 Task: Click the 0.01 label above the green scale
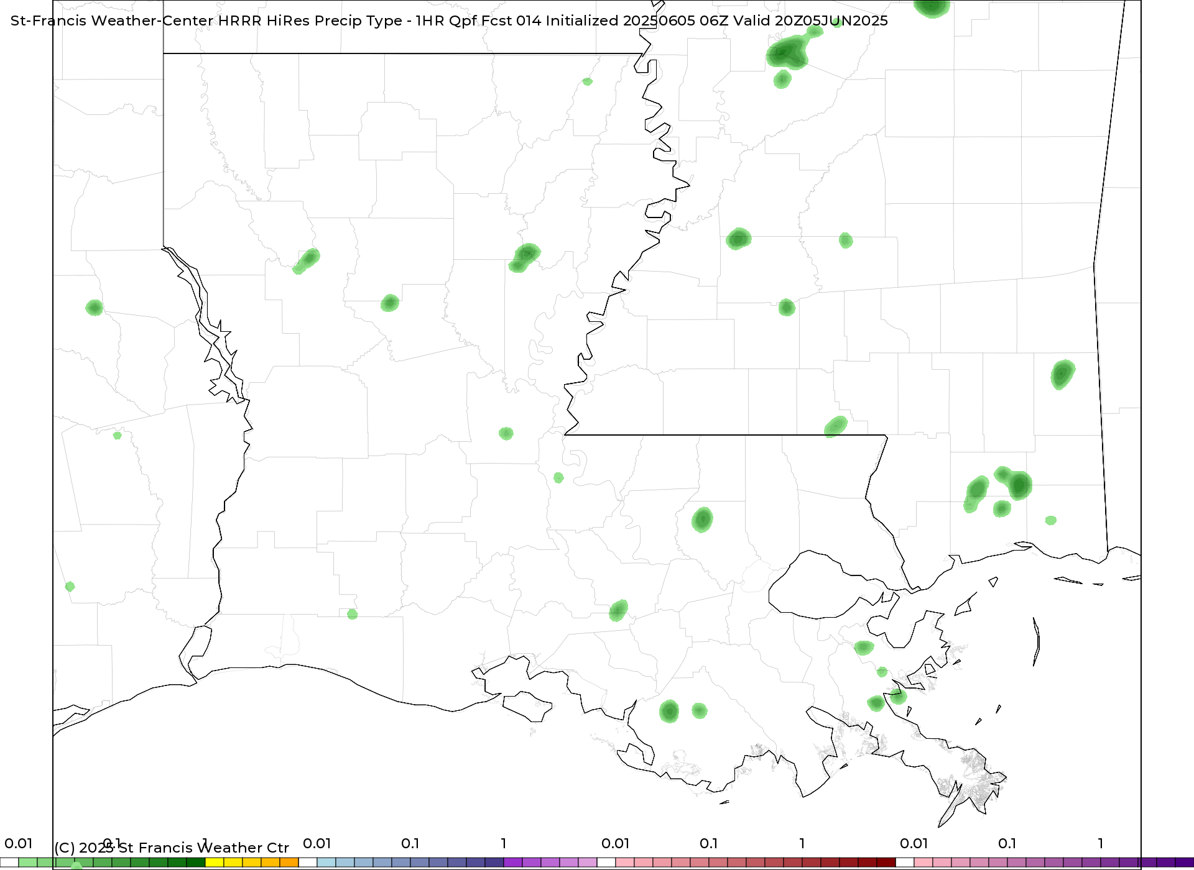coord(18,843)
